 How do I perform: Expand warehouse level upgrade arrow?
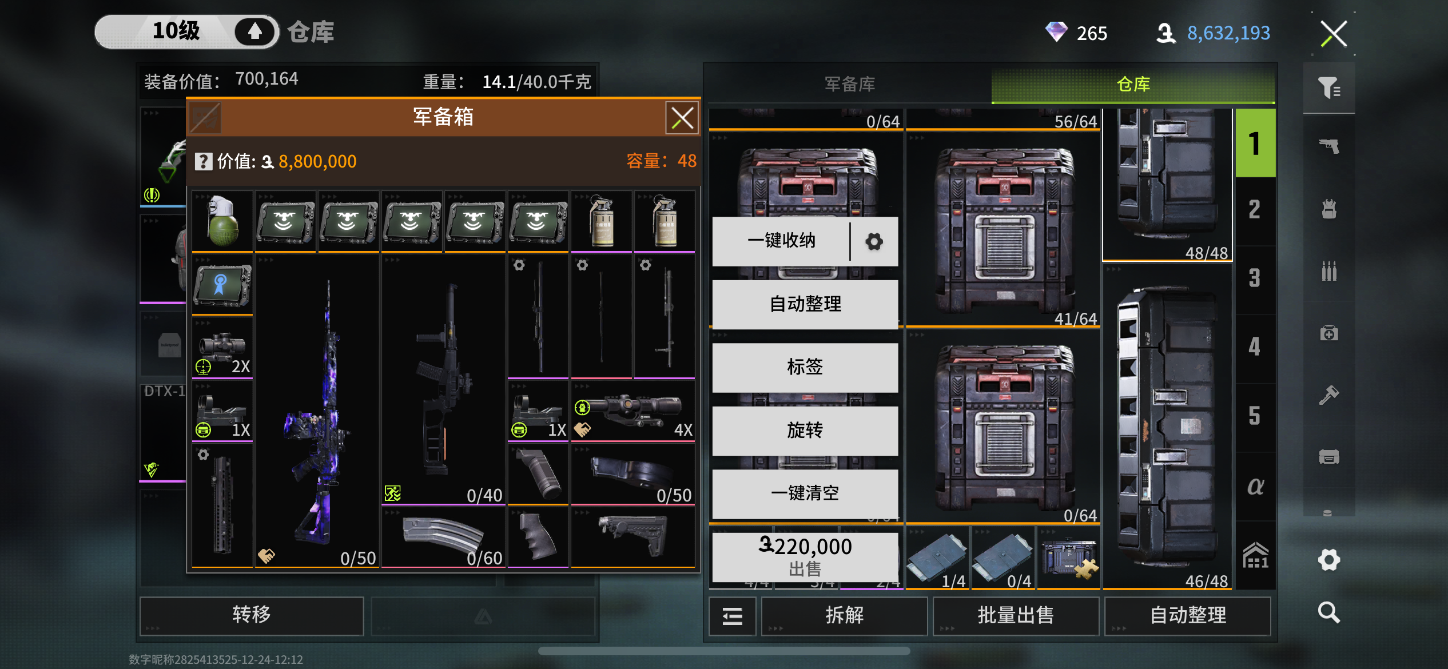(x=255, y=31)
